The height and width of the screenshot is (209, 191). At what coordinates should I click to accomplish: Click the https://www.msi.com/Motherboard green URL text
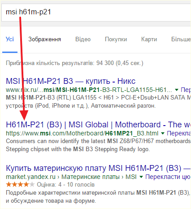point(82,133)
